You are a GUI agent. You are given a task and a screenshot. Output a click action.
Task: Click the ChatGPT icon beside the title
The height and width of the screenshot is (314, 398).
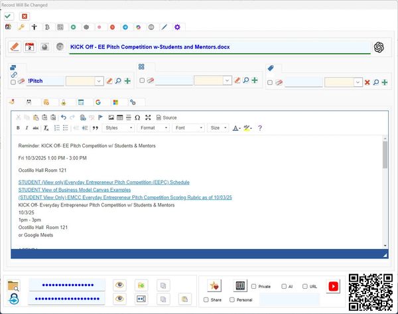click(379, 47)
